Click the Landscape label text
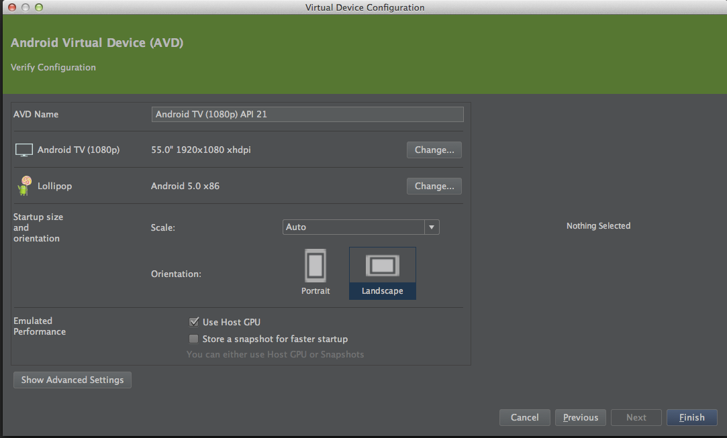This screenshot has height=438, width=727. [382, 291]
